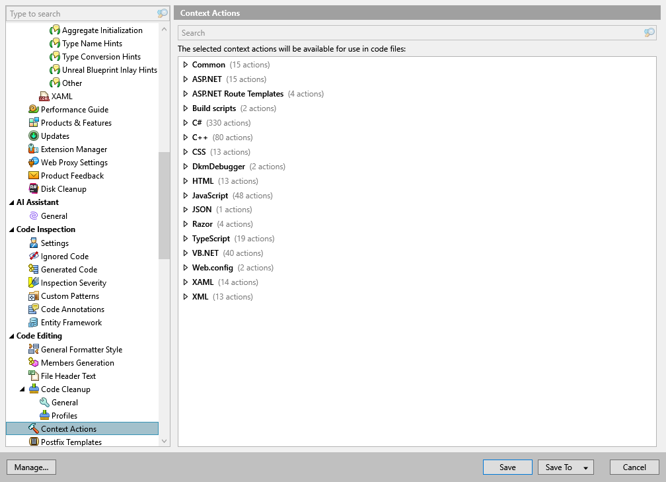Click the File Header Text icon

click(34, 376)
